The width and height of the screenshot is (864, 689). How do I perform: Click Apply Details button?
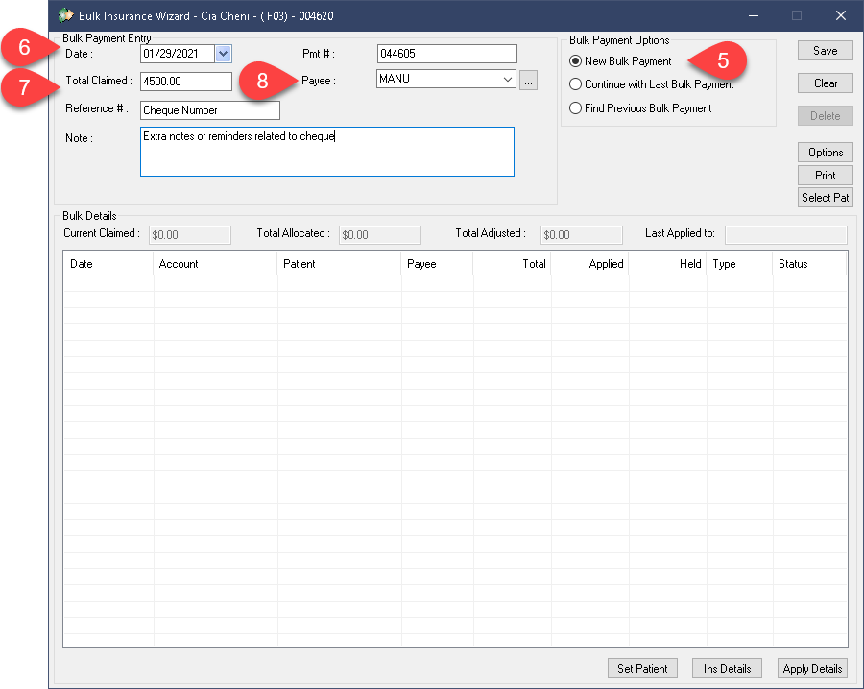[x=812, y=668]
